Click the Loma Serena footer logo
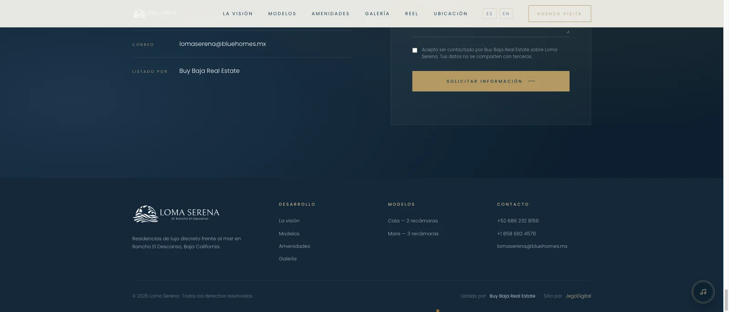This screenshot has width=729, height=312. coord(176,214)
